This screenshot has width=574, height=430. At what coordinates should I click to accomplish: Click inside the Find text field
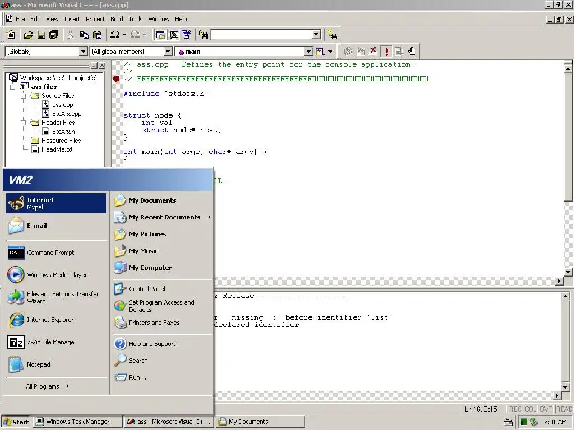(261, 34)
